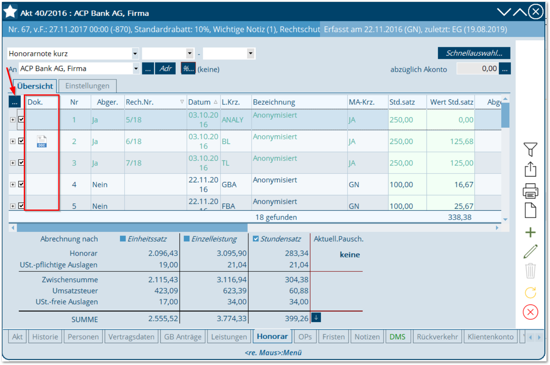Open the Fristen bottom tab
Image resolution: width=550 pixels, height=365 pixels.
[333, 337]
